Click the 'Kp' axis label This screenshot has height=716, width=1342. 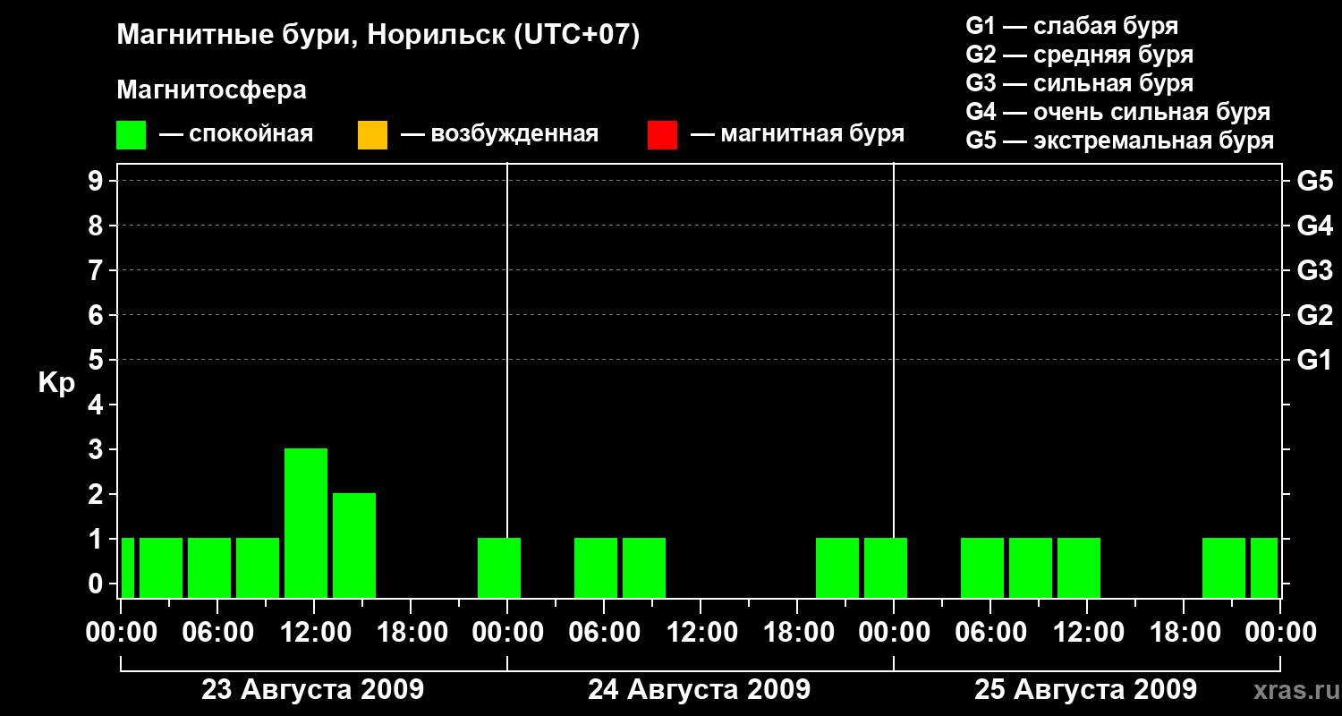(57, 384)
